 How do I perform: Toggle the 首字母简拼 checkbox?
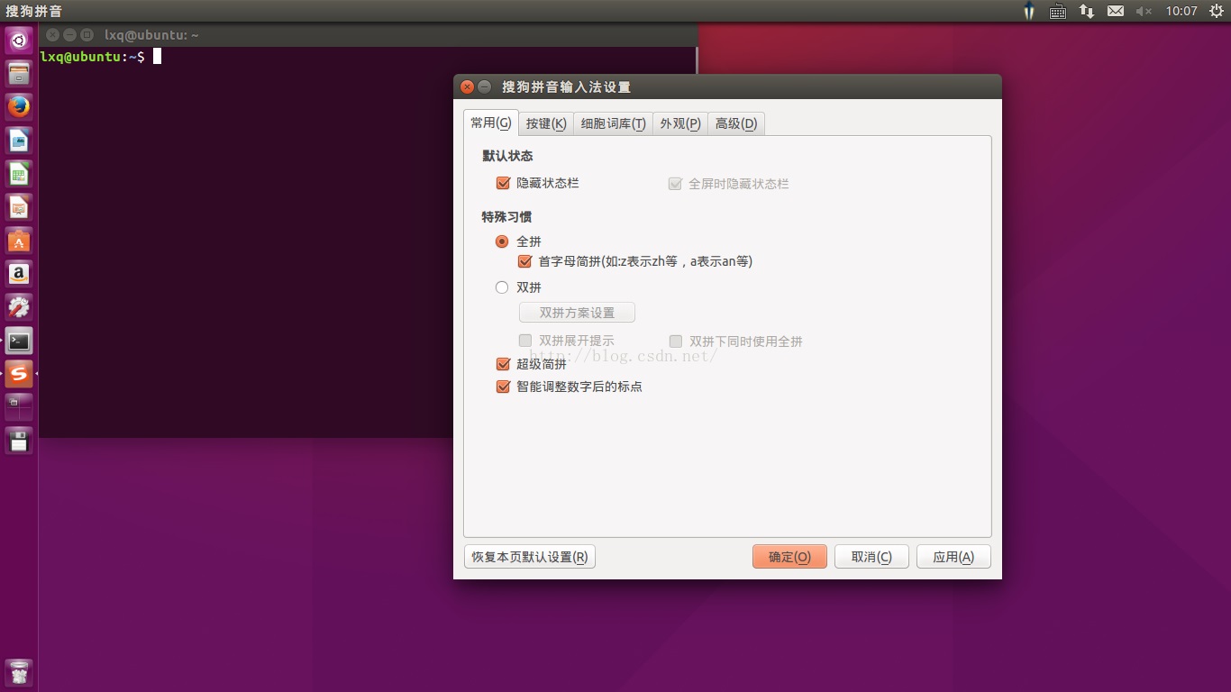525,261
